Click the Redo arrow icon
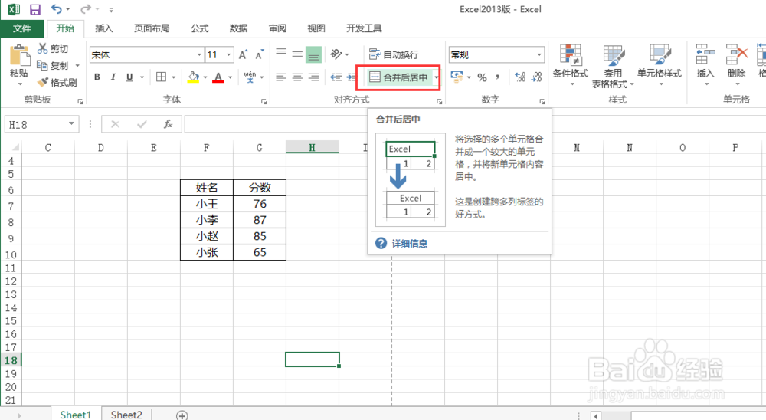Image resolution: width=766 pixels, height=420 pixels. point(86,9)
